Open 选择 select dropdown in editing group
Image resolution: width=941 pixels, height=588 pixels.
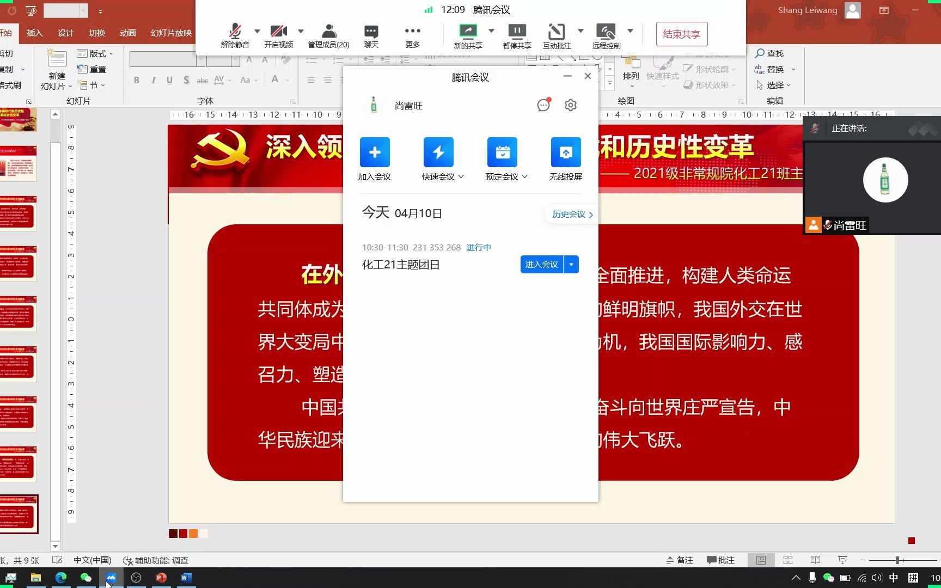click(x=773, y=85)
